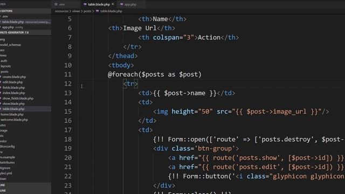Click the tbody tag on line 10
The height and width of the screenshot is (194, 345).
pos(121,65)
